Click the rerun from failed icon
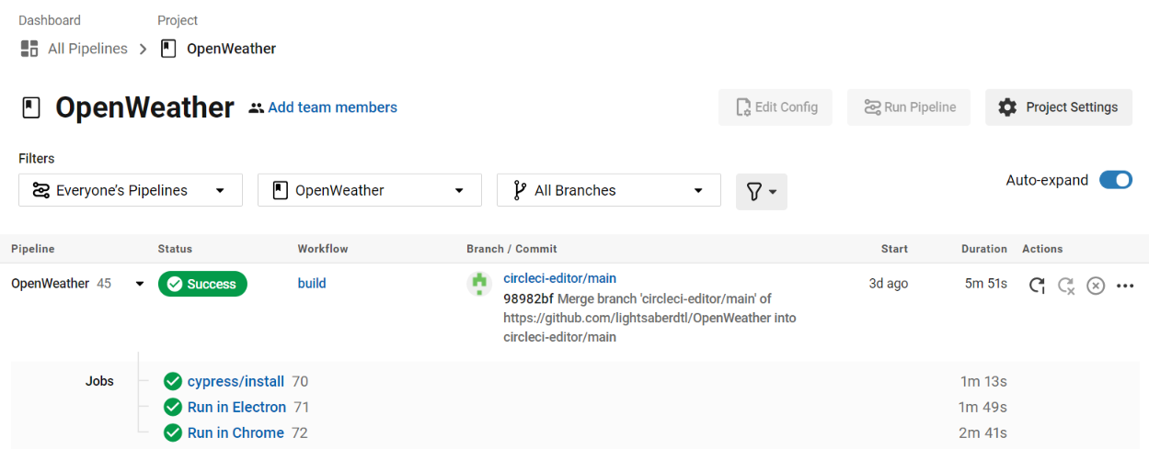 1066,285
